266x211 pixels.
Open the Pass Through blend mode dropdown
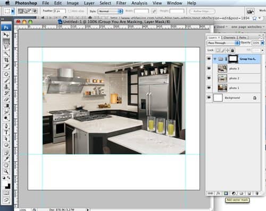[x=223, y=43]
